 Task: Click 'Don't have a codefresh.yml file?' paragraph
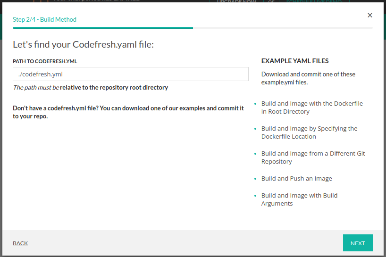point(128,112)
